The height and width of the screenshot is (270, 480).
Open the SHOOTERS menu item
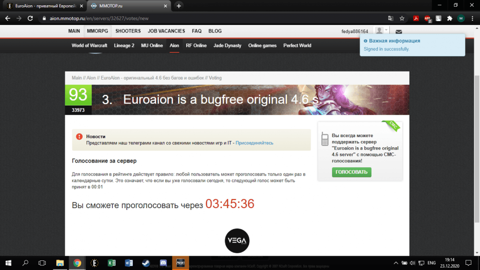(x=128, y=31)
